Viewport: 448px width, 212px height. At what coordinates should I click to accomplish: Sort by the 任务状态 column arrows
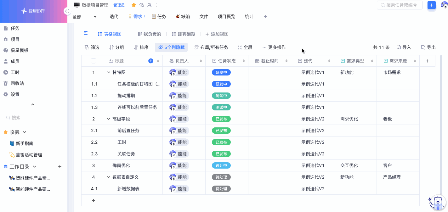244,61
